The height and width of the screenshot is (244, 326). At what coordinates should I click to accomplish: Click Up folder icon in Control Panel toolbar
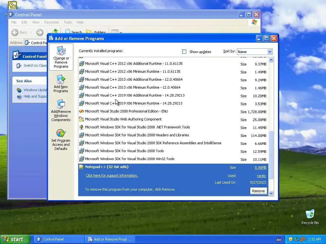[x=55, y=31]
